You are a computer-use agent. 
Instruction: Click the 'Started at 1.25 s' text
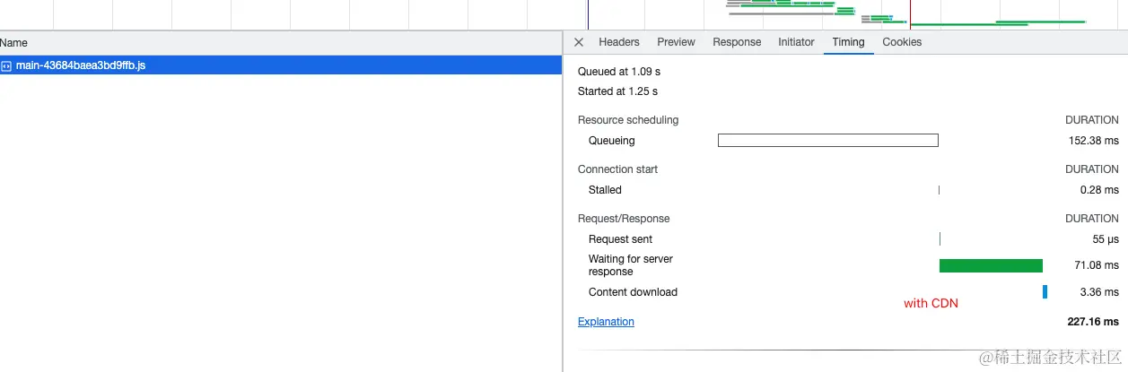click(x=617, y=91)
